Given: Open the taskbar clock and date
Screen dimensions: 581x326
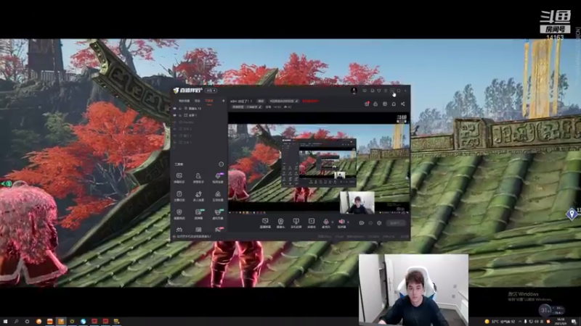Looking at the screenshot, I should click(561, 322).
